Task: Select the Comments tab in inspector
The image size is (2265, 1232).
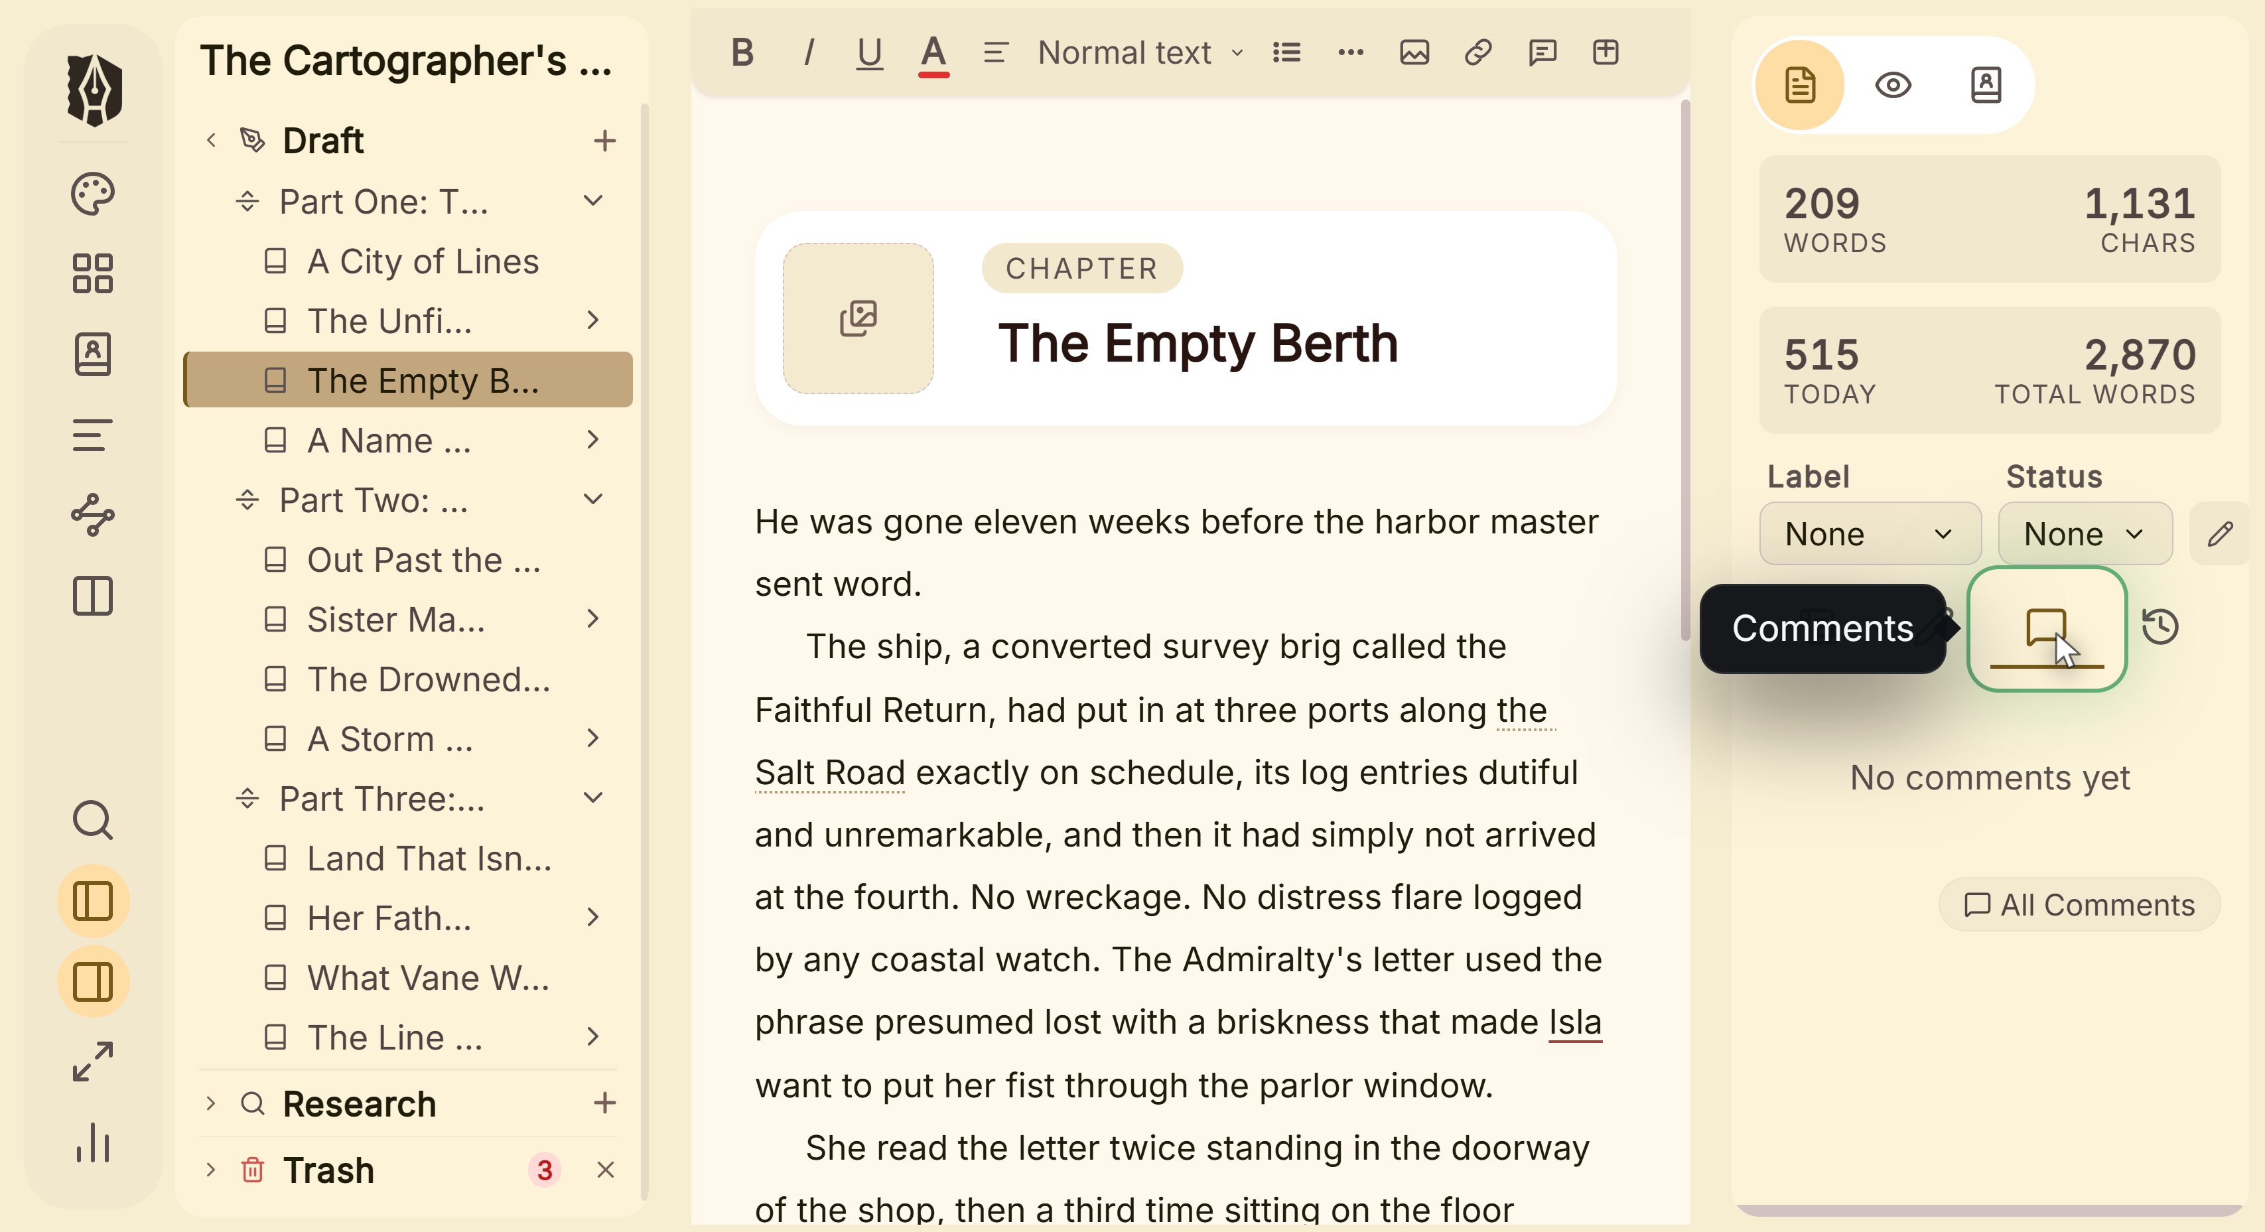Action: 2046,629
